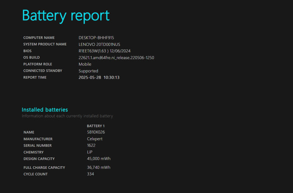Click the BIOS value R1EET63W(1.63 ) 12/06/2024
This screenshot has height=193, width=293.
coord(104,51)
